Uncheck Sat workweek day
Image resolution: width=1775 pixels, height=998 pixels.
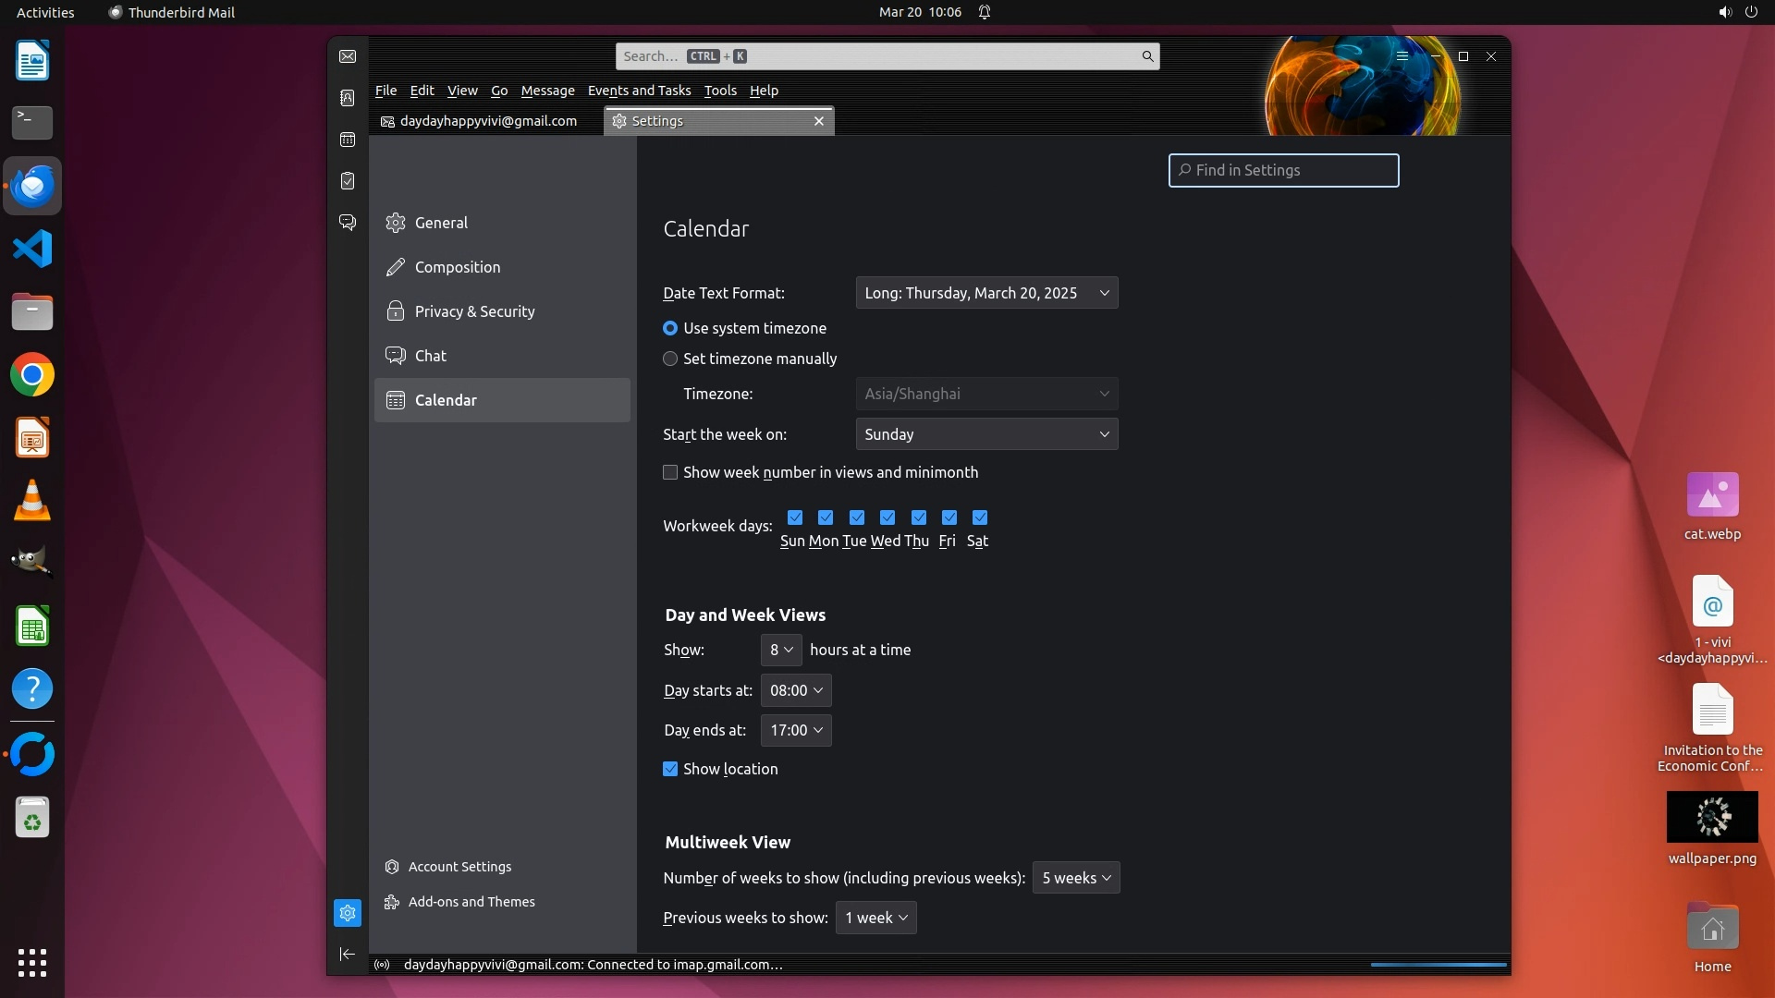[x=980, y=517]
